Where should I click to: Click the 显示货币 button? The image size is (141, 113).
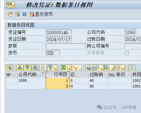coord(41,14)
